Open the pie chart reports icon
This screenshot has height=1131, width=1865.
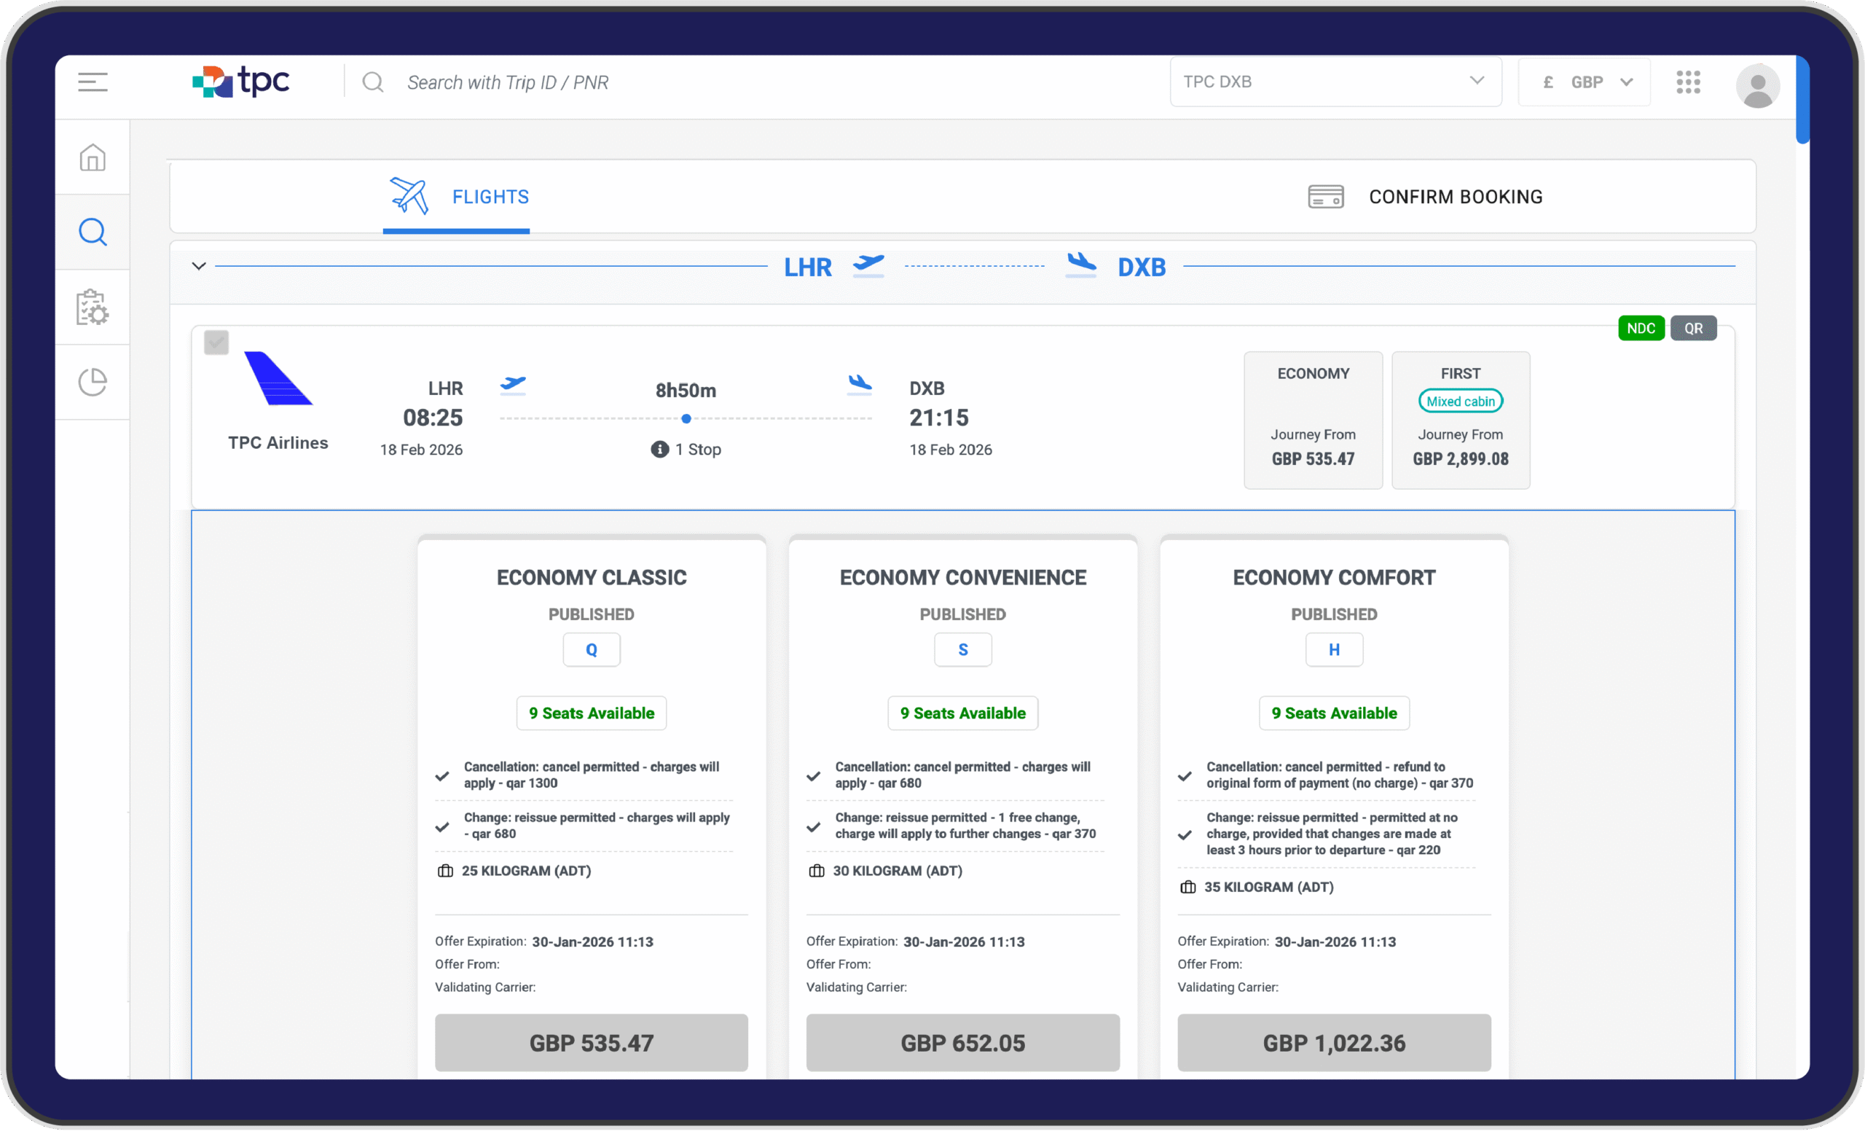(93, 382)
